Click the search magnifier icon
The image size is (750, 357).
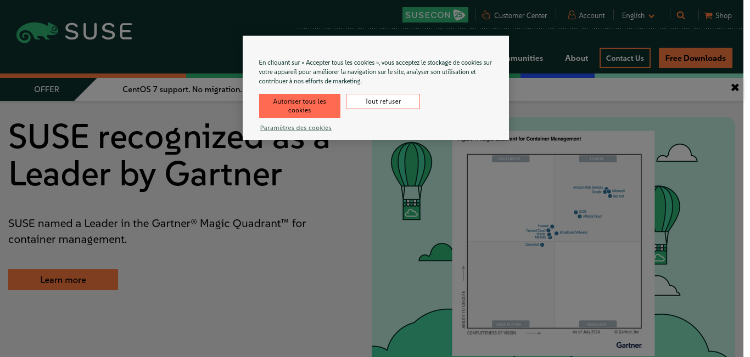(681, 15)
